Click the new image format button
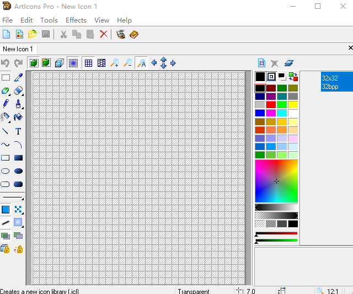Screen dimensions: 353x294 coord(262,63)
